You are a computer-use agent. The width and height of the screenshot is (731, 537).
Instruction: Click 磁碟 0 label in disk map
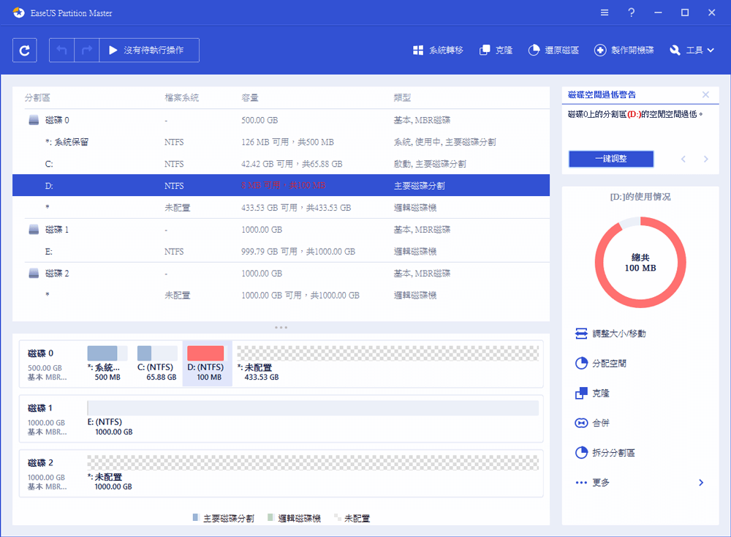(40, 353)
